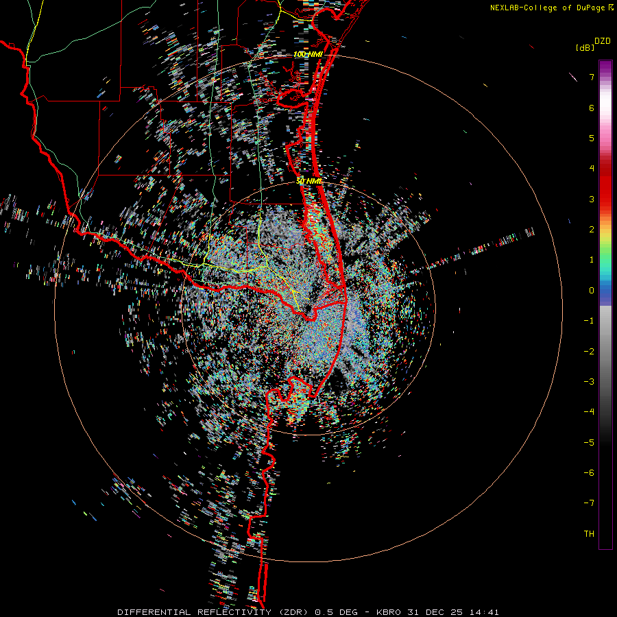Click the ZDR color scale bar
Screen dimensions: 617x617
coord(605,304)
